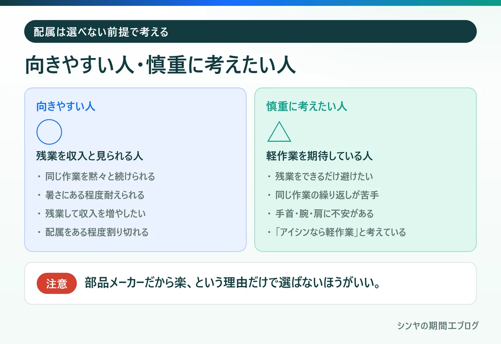The image size is (501, 344).
Task: Click the bullet 同じ作業を黙々と続けられる
Action: pyautogui.click(x=100, y=176)
